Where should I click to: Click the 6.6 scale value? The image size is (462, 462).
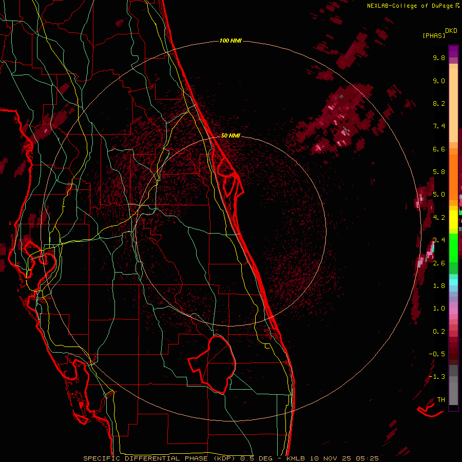[439, 149]
